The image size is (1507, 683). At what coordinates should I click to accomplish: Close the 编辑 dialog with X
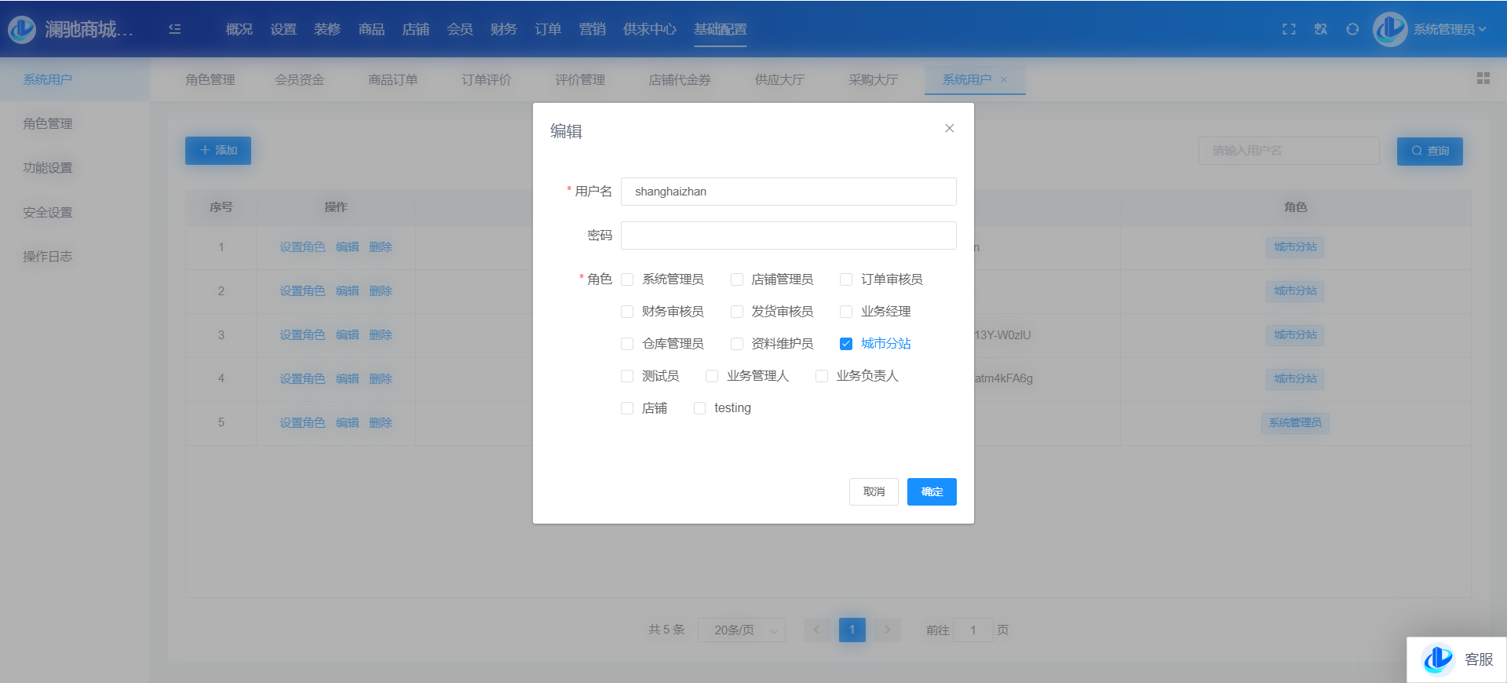[x=949, y=129]
